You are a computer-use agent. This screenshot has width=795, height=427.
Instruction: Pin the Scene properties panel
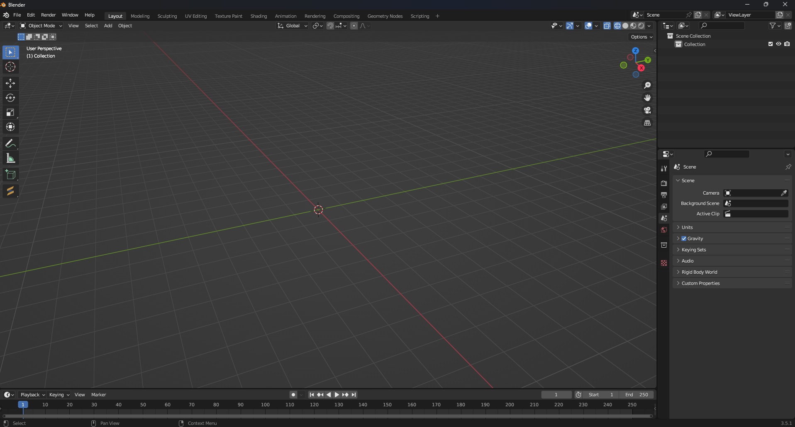point(788,167)
